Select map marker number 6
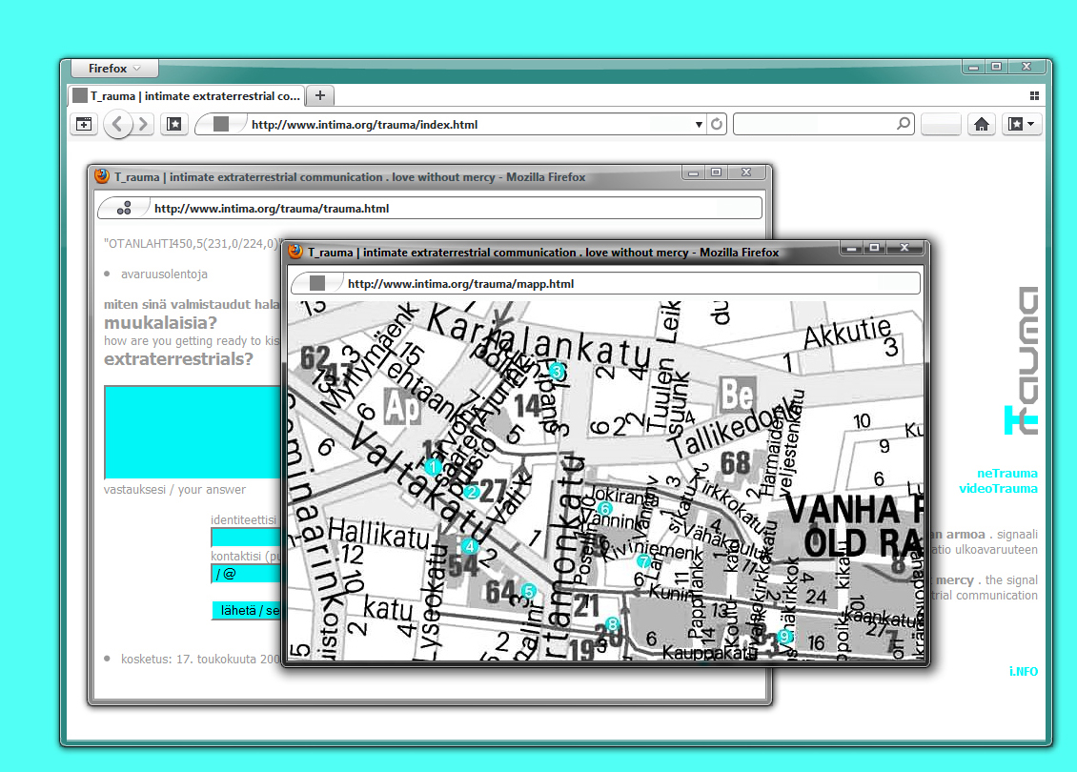This screenshot has width=1077, height=772. pyautogui.click(x=604, y=509)
